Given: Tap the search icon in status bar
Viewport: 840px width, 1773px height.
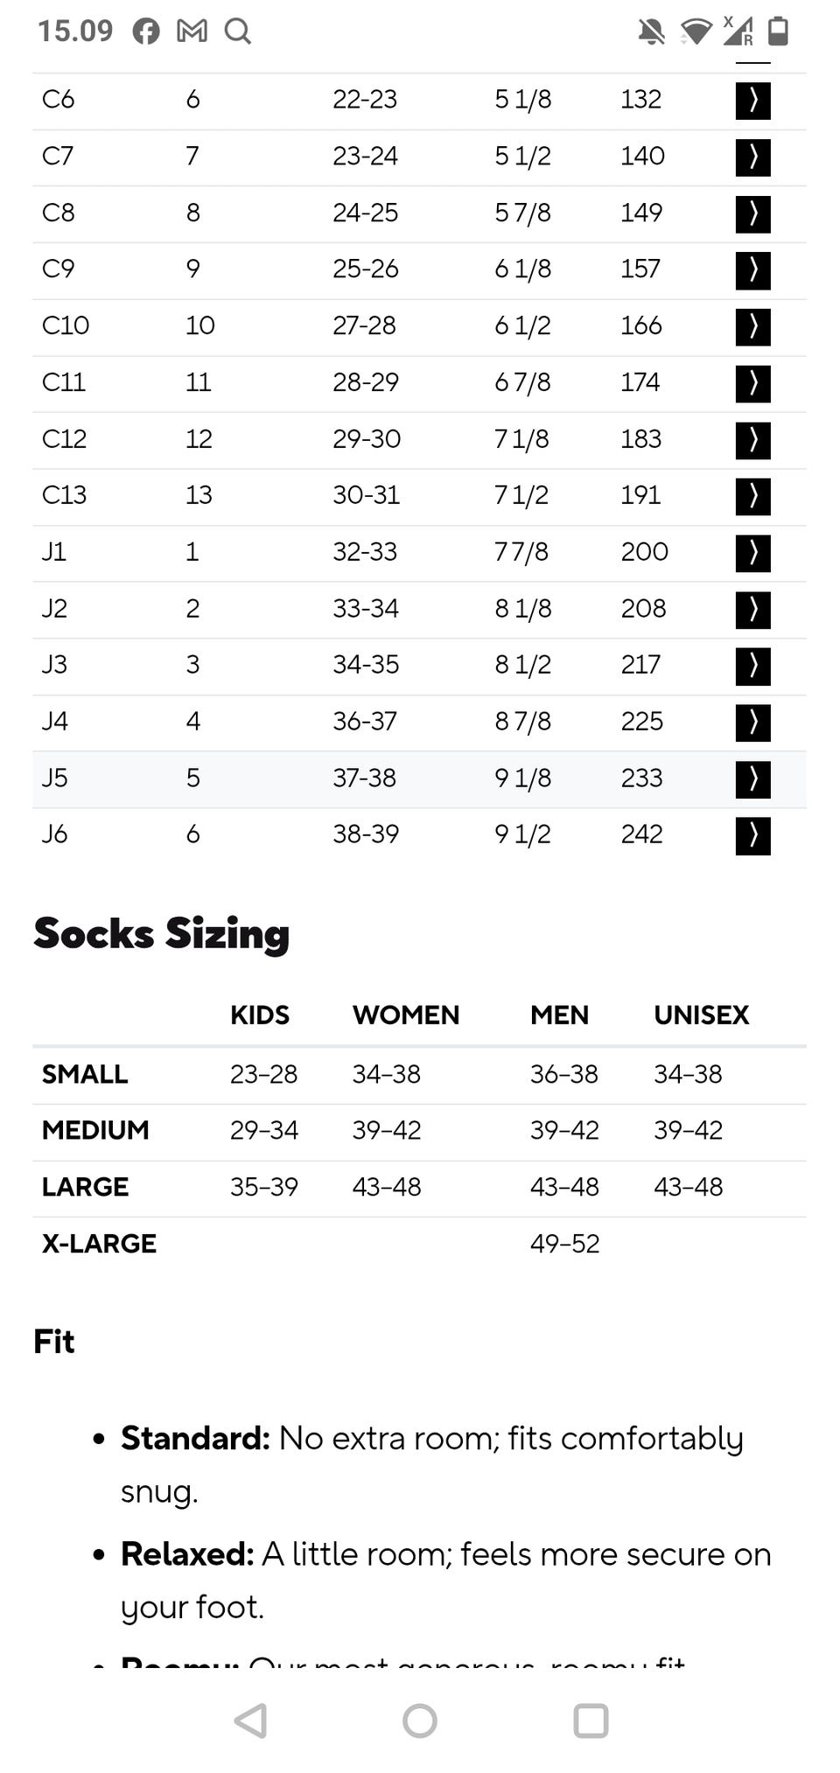Looking at the screenshot, I should pyautogui.click(x=237, y=31).
